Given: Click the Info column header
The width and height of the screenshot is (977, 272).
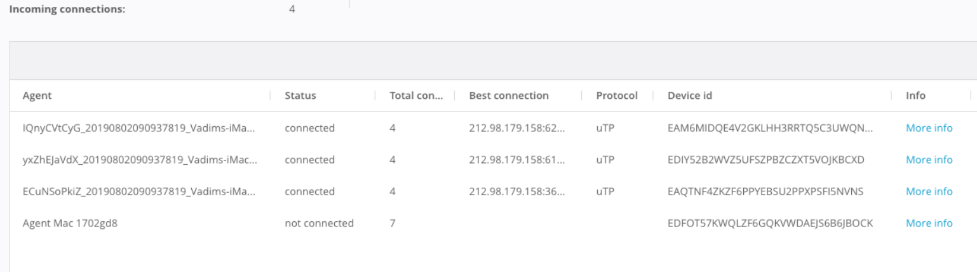Looking at the screenshot, I should (915, 96).
